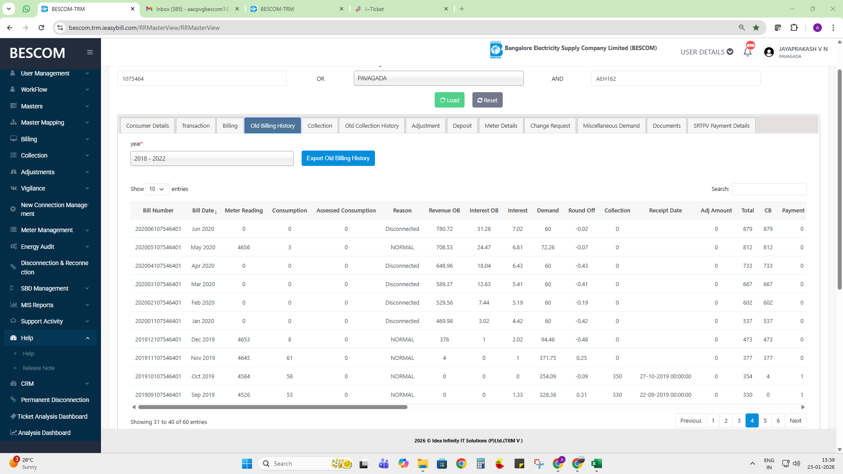The height and width of the screenshot is (474, 843).
Task: Click the hamburger menu icon beside BESCOM
Action: tap(90, 52)
